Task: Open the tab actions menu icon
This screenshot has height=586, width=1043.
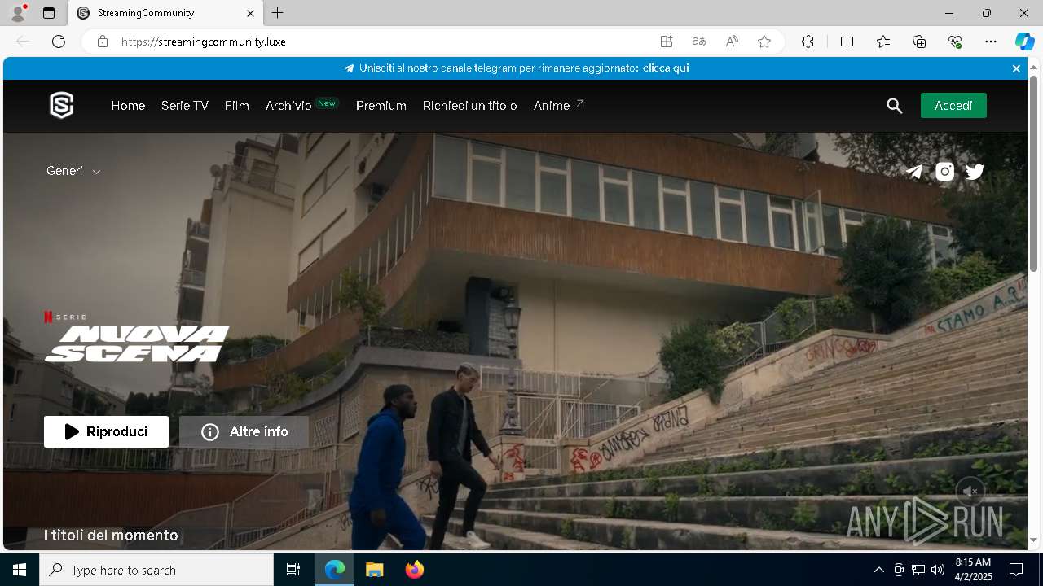Action: click(x=49, y=13)
